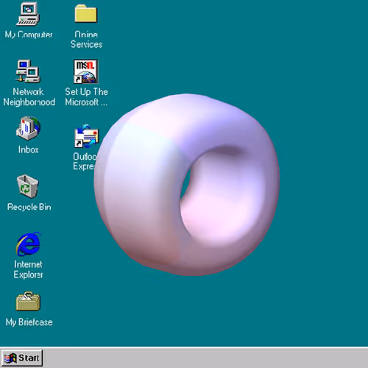Select the My Briefcase icon
This screenshot has width=368, height=368.
[x=28, y=302]
